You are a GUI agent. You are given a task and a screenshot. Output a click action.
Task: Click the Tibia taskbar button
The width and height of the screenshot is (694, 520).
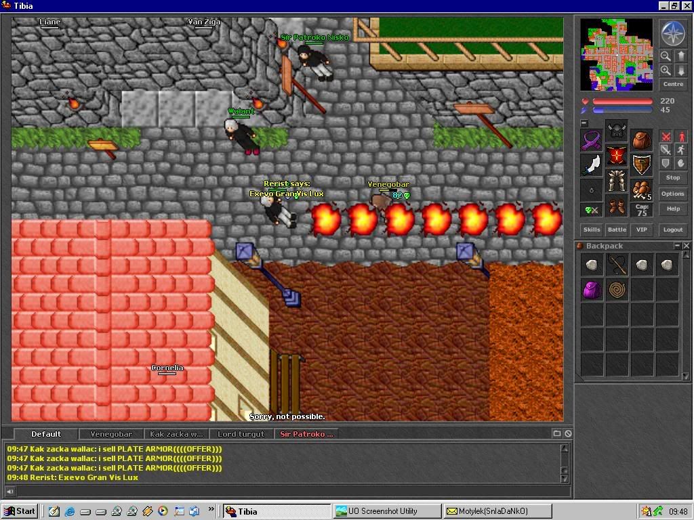(277, 511)
